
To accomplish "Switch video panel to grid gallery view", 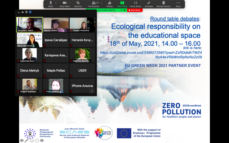I will (30, 12).
